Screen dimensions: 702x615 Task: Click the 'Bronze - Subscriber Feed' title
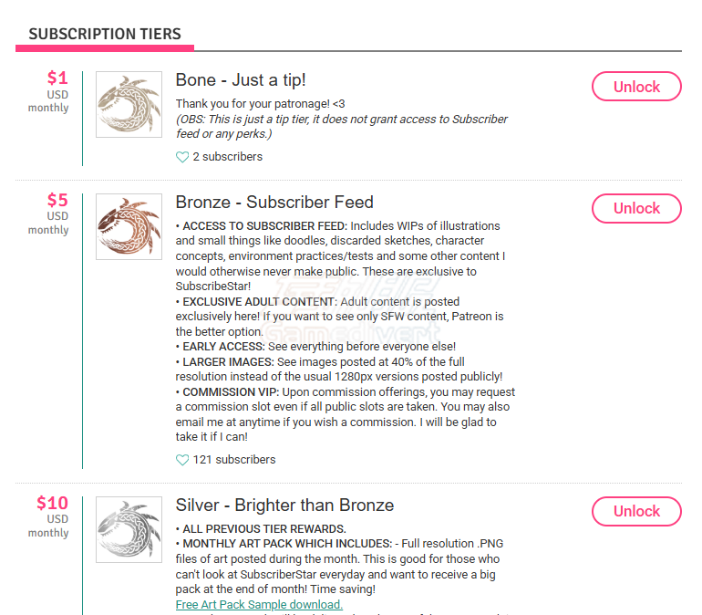pyautogui.click(x=274, y=202)
